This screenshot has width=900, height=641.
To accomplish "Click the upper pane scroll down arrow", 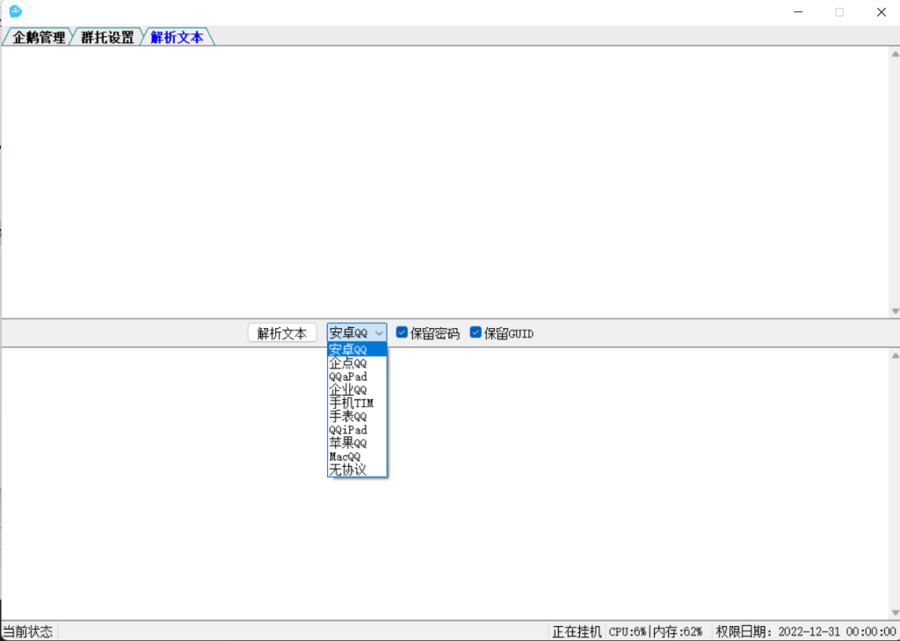I will coord(895,311).
